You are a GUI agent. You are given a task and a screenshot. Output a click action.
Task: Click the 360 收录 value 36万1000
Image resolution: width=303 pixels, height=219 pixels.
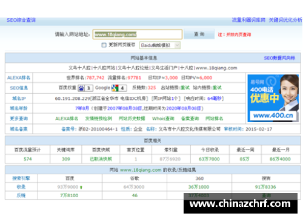click(199, 187)
